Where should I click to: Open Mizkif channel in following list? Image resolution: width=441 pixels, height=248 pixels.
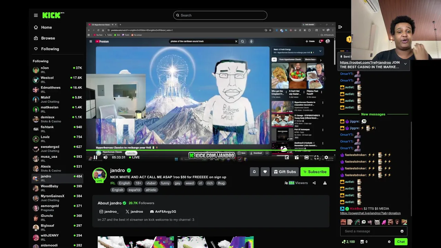click(58, 99)
